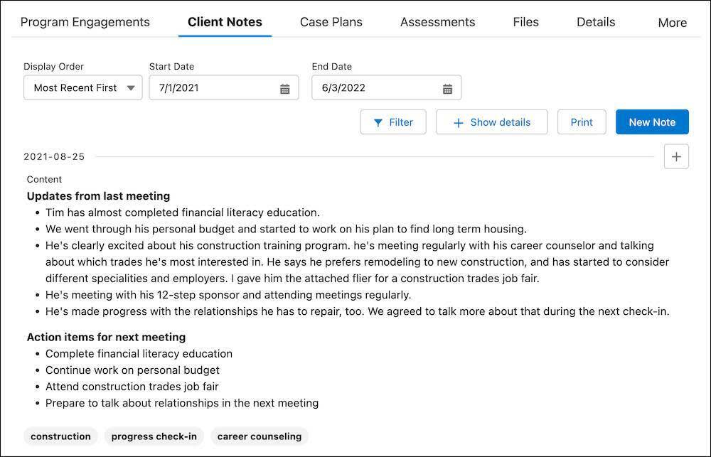Switch to the Program Engagements tab
711x457 pixels.
(85, 22)
